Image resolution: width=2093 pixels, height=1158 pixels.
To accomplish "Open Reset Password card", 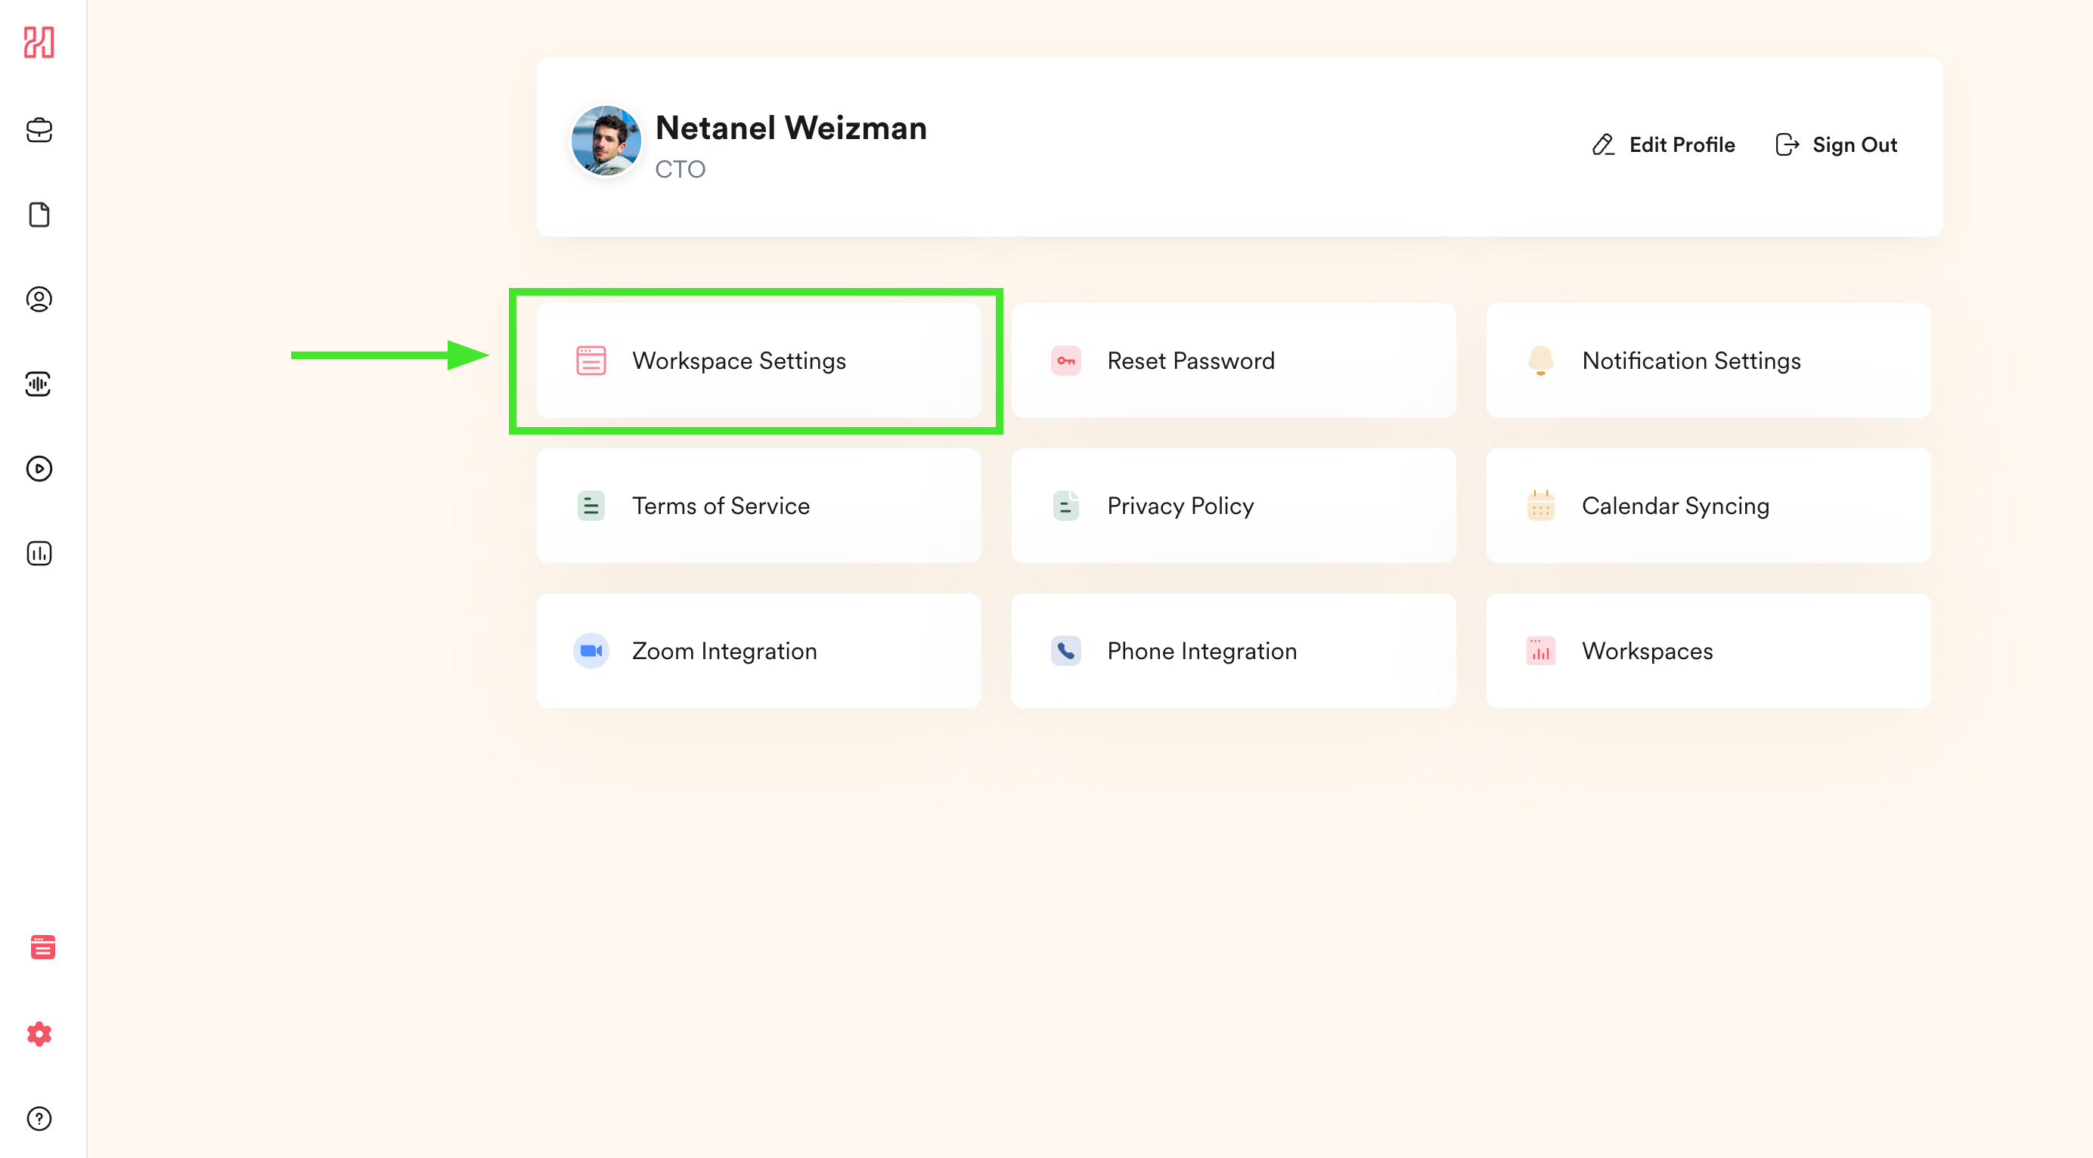I will (x=1233, y=361).
